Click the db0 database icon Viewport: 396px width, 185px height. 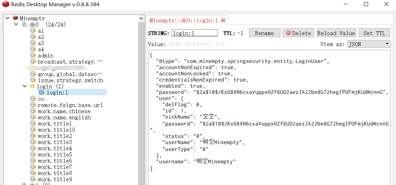point(24,24)
